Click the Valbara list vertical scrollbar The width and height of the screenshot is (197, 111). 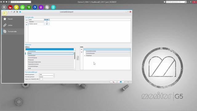[x=74, y=55]
